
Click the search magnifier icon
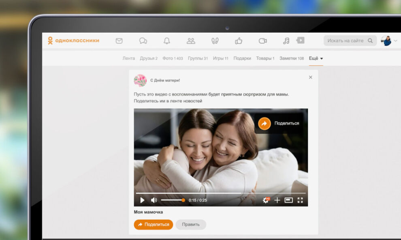tap(370, 41)
